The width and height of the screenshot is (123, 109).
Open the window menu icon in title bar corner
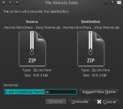[x=119, y=3]
